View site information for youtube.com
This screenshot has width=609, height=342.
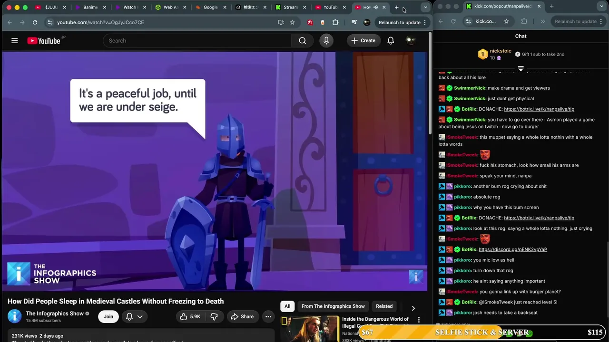50,22
